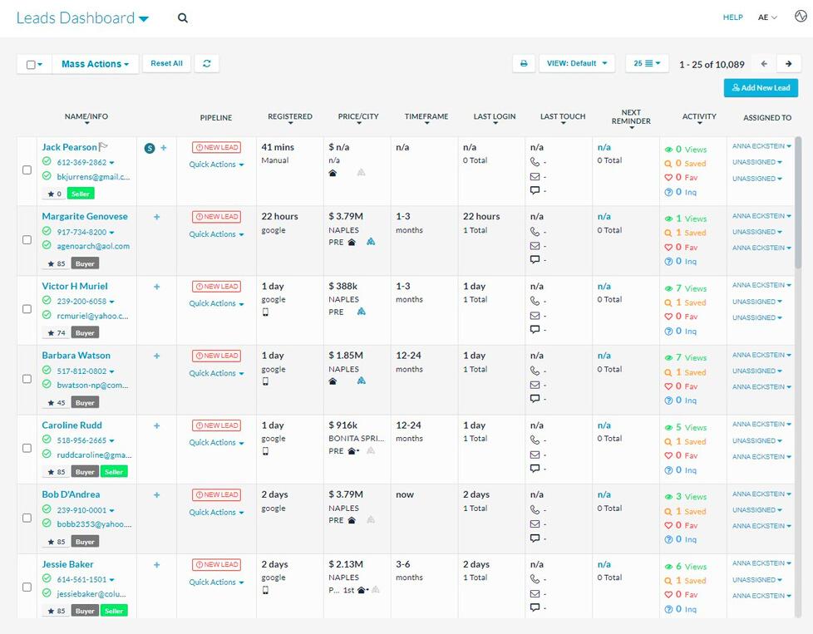Viewport: 813px width, 634px height.
Task: Tick the checkbox for Jack Pearson
Action: point(27,170)
